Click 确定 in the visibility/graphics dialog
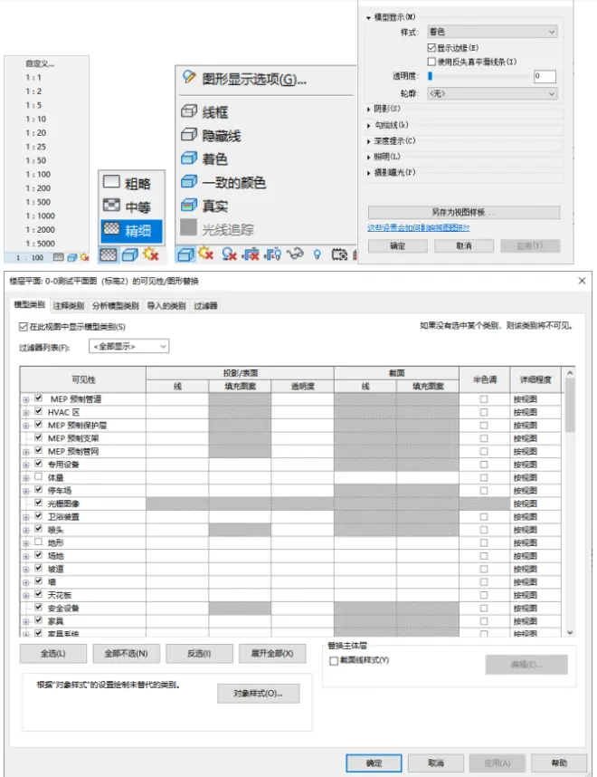The width and height of the screenshot is (597, 777). pos(374,763)
